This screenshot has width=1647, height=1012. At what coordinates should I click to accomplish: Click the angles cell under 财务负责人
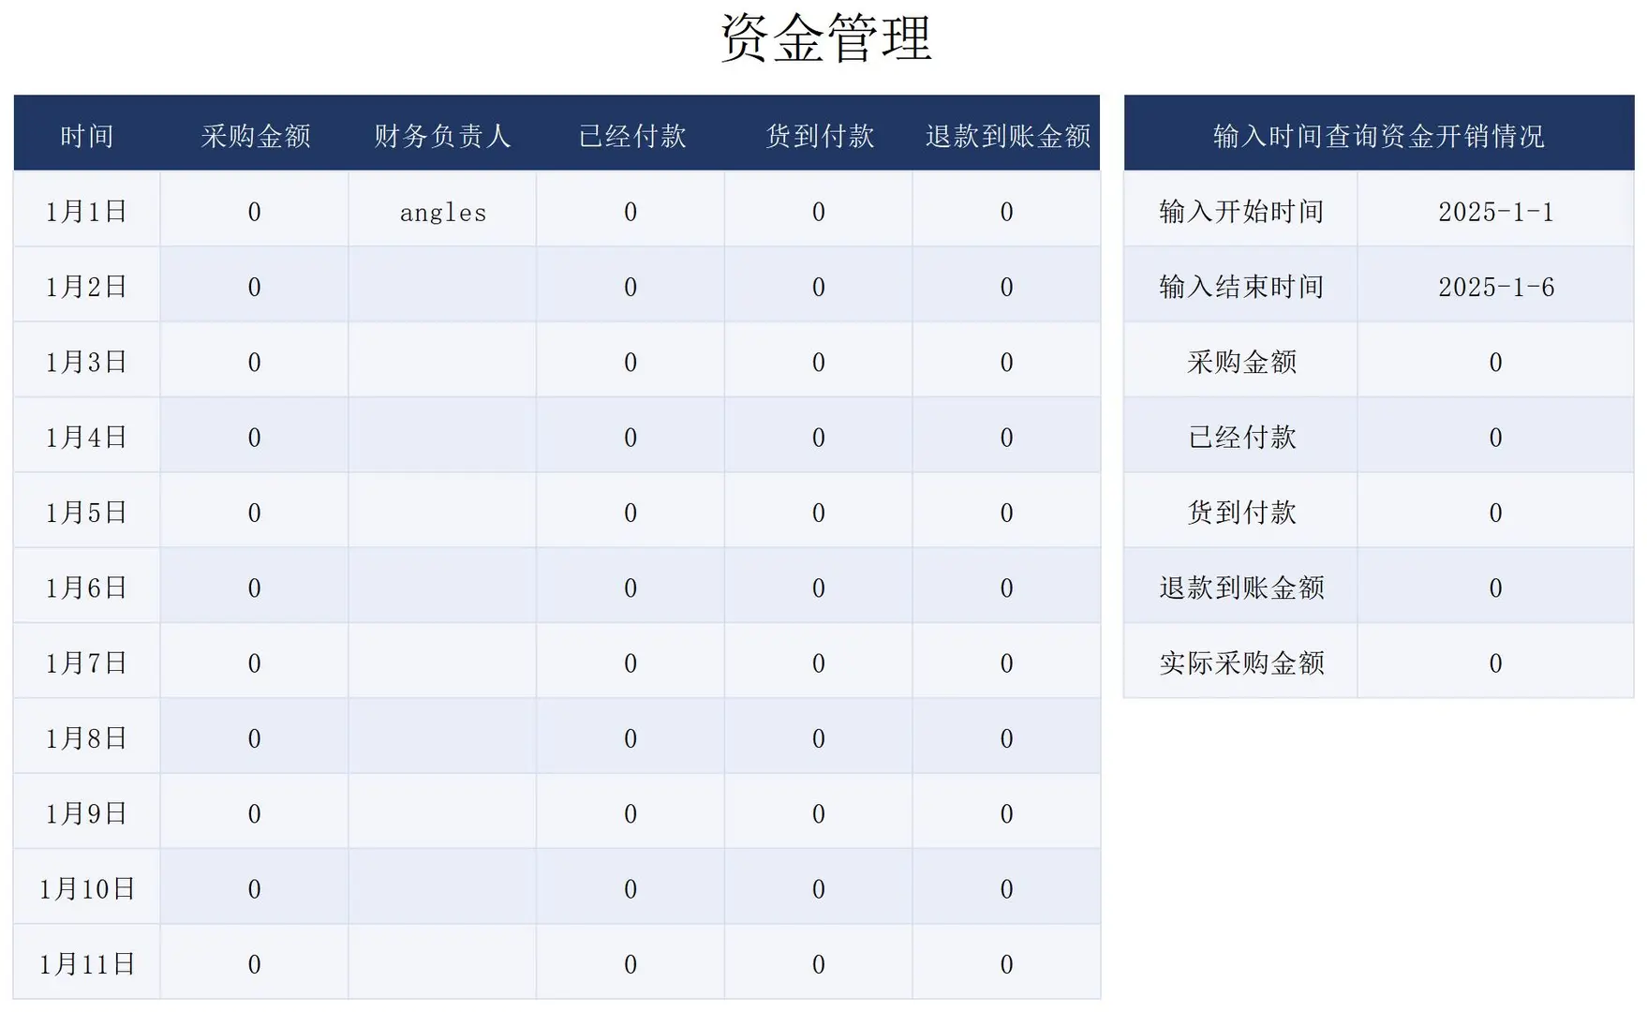[442, 211]
